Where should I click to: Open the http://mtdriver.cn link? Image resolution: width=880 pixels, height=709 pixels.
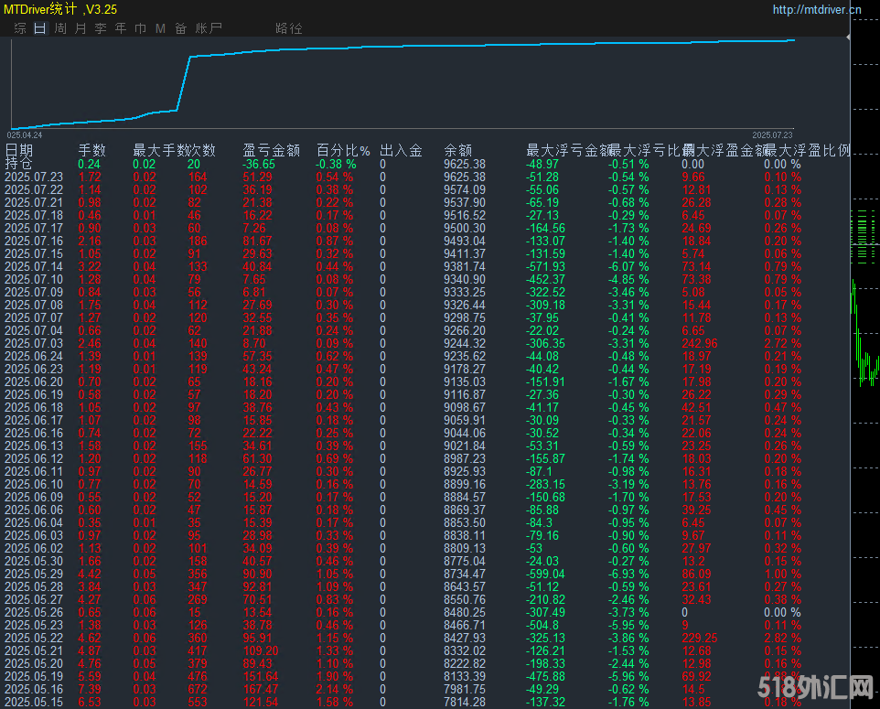click(x=815, y=9)
